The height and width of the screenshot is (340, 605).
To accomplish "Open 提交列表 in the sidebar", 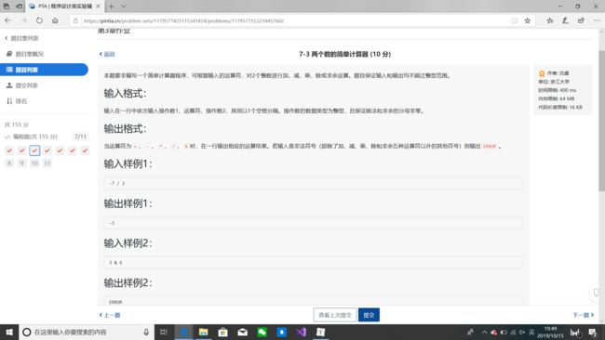I will coord(22,85).
